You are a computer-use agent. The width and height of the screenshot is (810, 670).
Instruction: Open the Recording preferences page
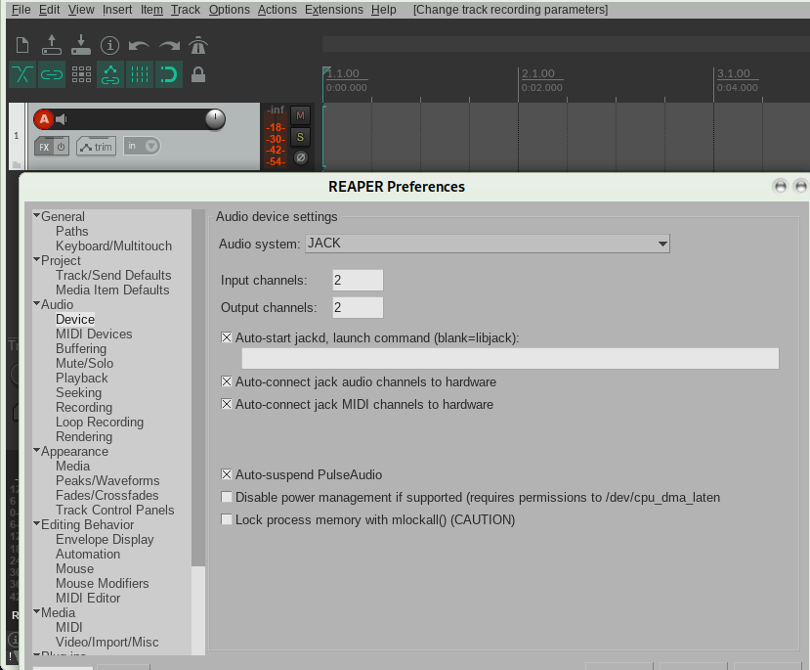coord(84,407)
